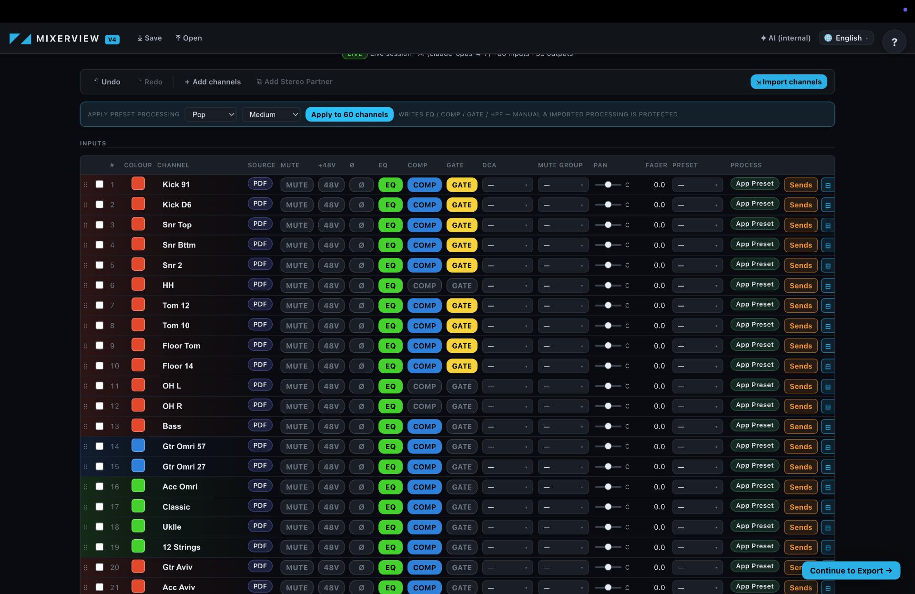Open the DCA dropdown for Snr Bttm
915x594 pixels.
tap(508, 245)
